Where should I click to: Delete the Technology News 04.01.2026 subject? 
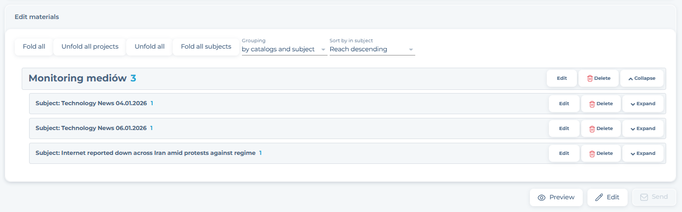[x=601, y=104]
